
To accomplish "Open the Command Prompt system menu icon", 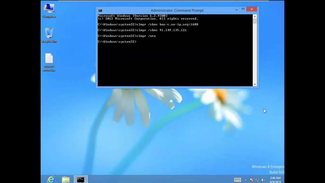I will [100, 10].
